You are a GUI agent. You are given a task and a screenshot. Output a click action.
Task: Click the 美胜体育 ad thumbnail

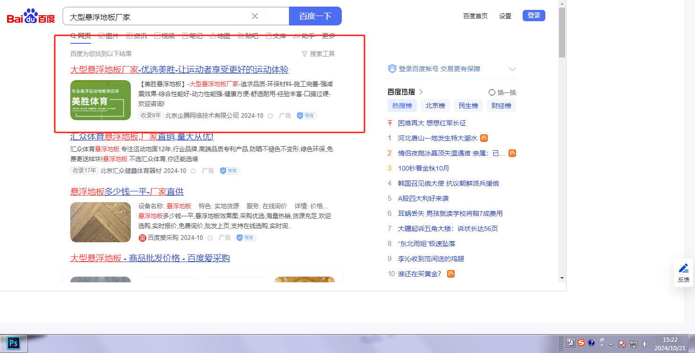[x=101, y=100]
